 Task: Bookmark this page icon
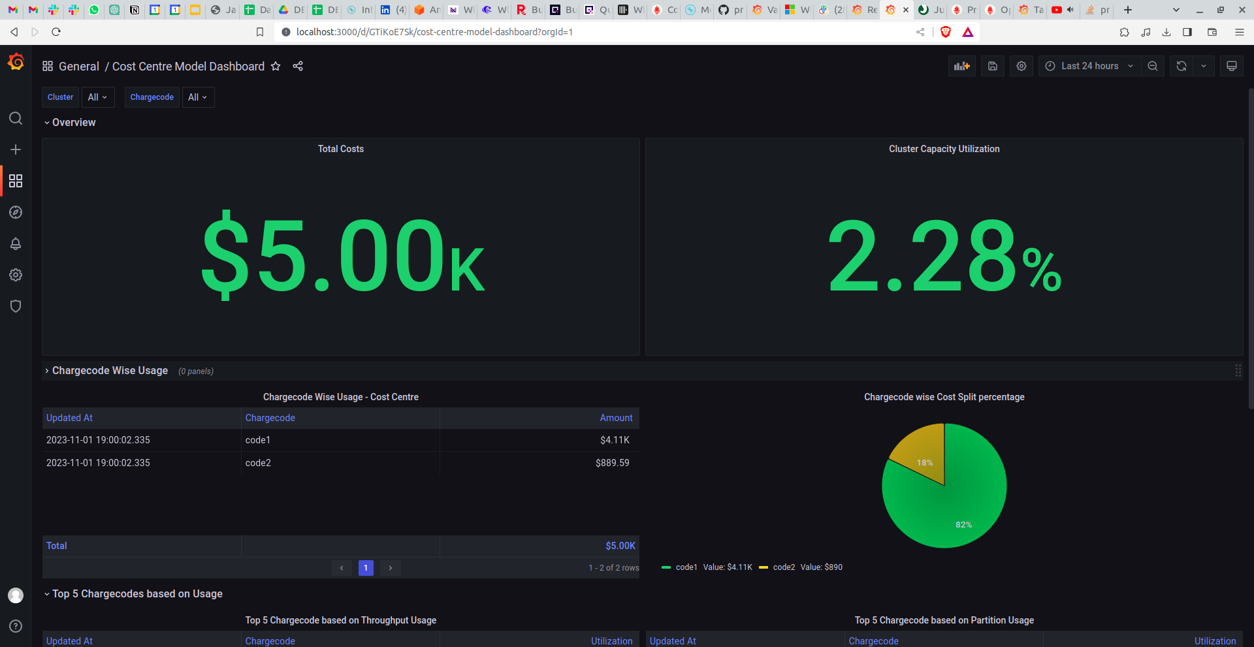(x=260, y=31)
